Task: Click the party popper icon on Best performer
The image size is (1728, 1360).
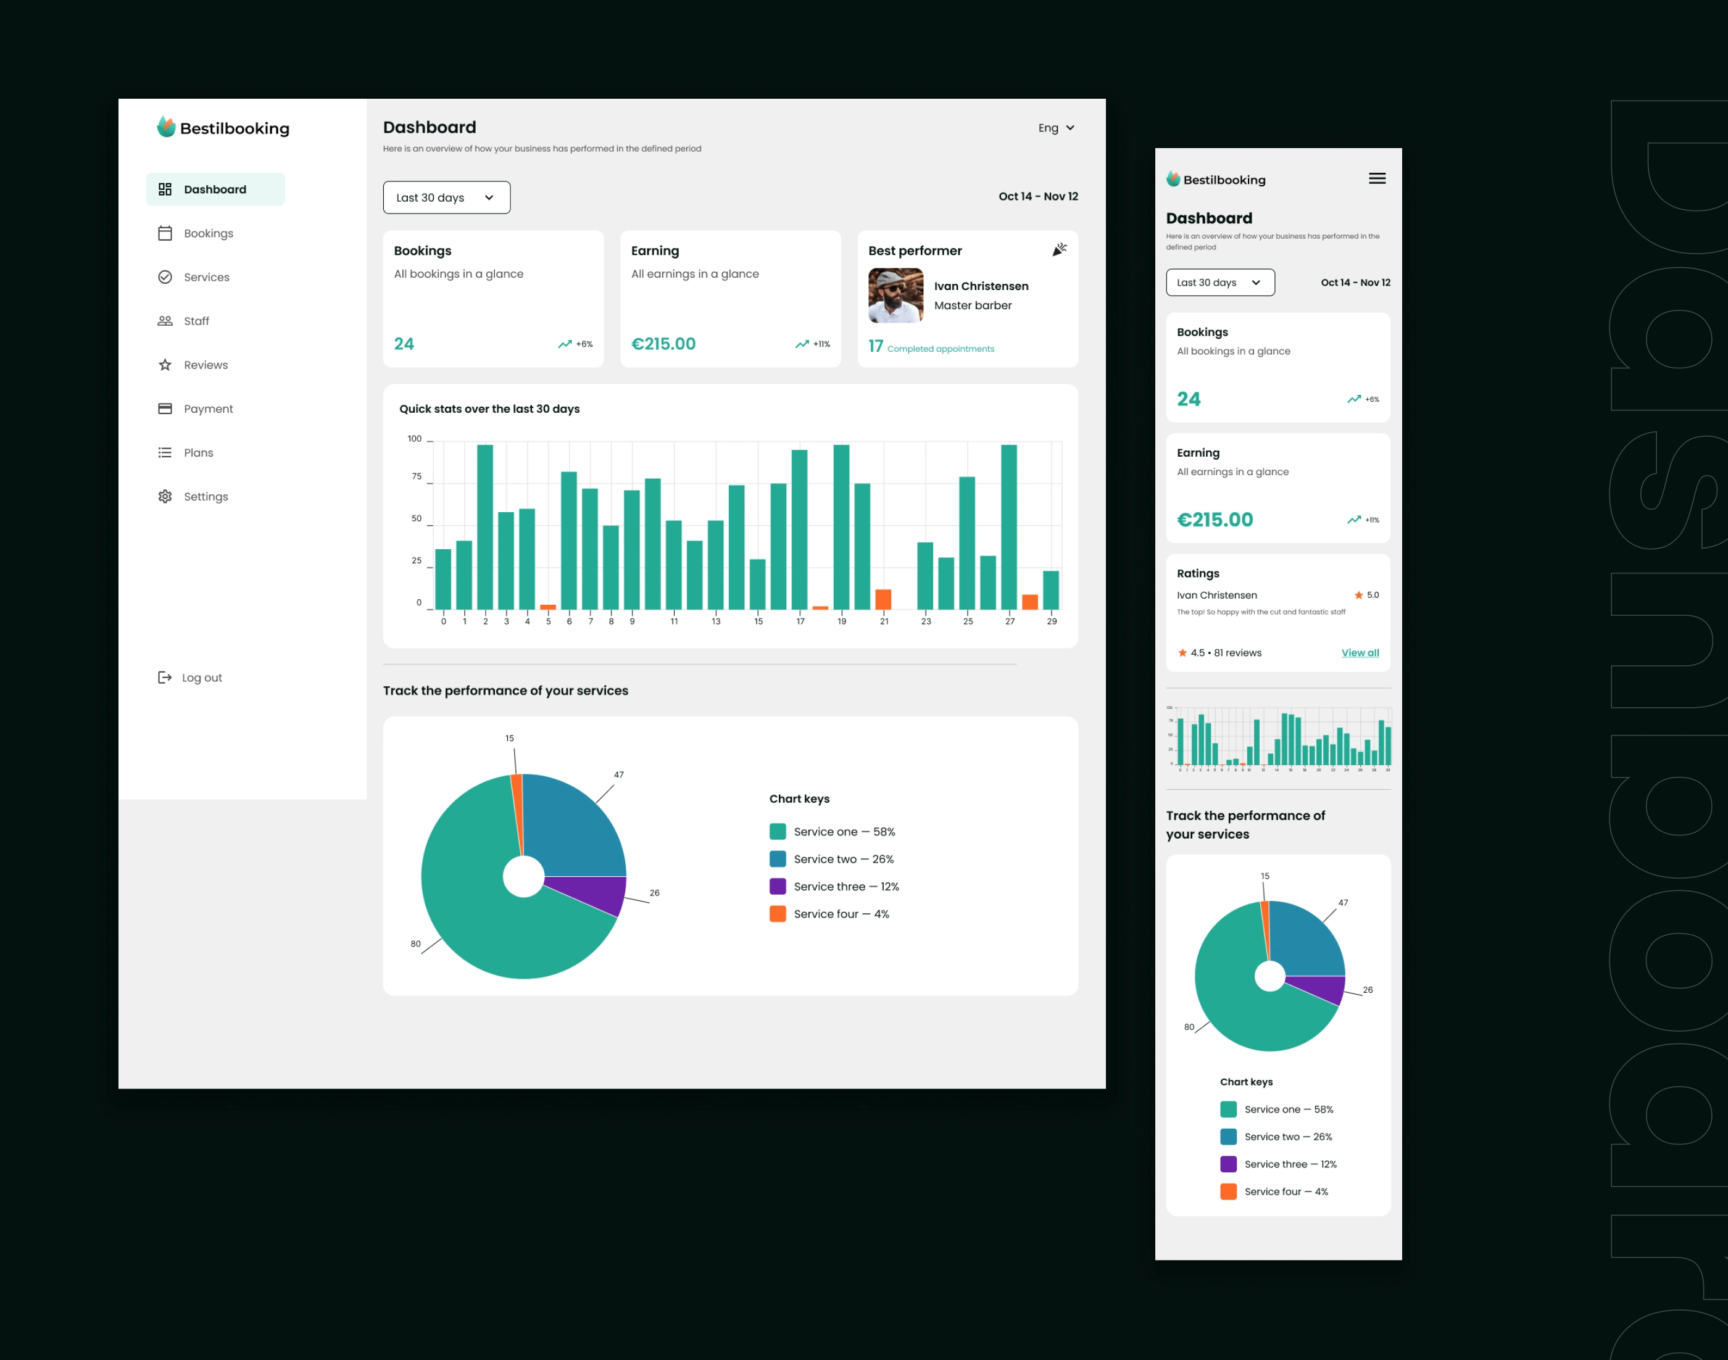Action: point(1059,250)
